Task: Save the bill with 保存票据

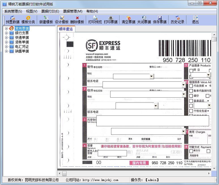Action: [x=160, y=20]
